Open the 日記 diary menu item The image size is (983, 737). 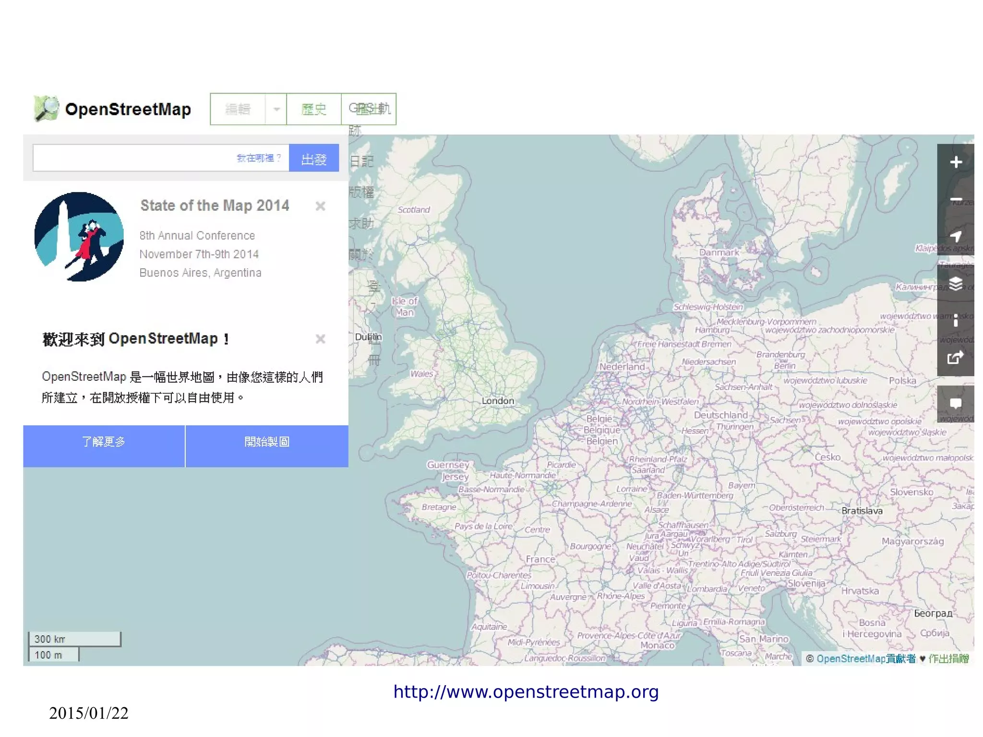tap(361, 161)
